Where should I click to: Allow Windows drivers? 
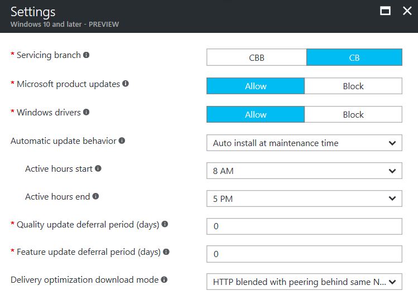coord(256,114)
